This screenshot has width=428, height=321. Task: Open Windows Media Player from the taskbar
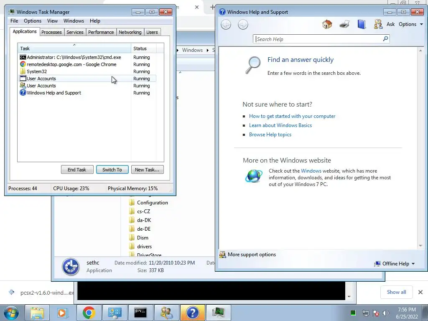point(62,313)
